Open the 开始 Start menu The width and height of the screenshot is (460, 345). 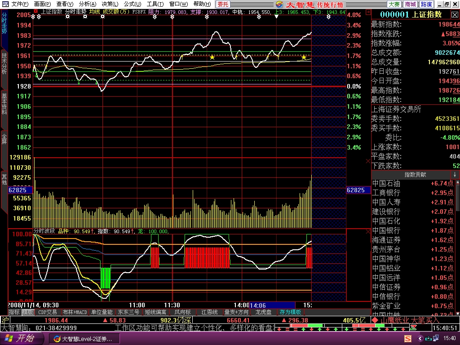coord(22,338)
